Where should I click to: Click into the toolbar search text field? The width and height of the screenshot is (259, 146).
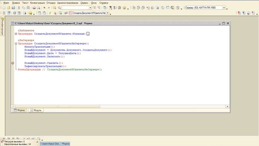click(x=75, y=8)
